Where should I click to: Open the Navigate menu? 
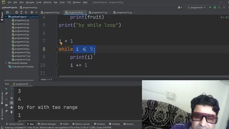coord(30,3)
